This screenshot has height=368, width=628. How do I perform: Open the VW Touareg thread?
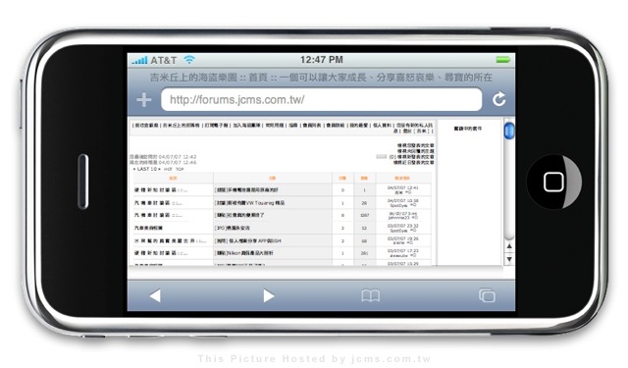(x=249, y=203)
